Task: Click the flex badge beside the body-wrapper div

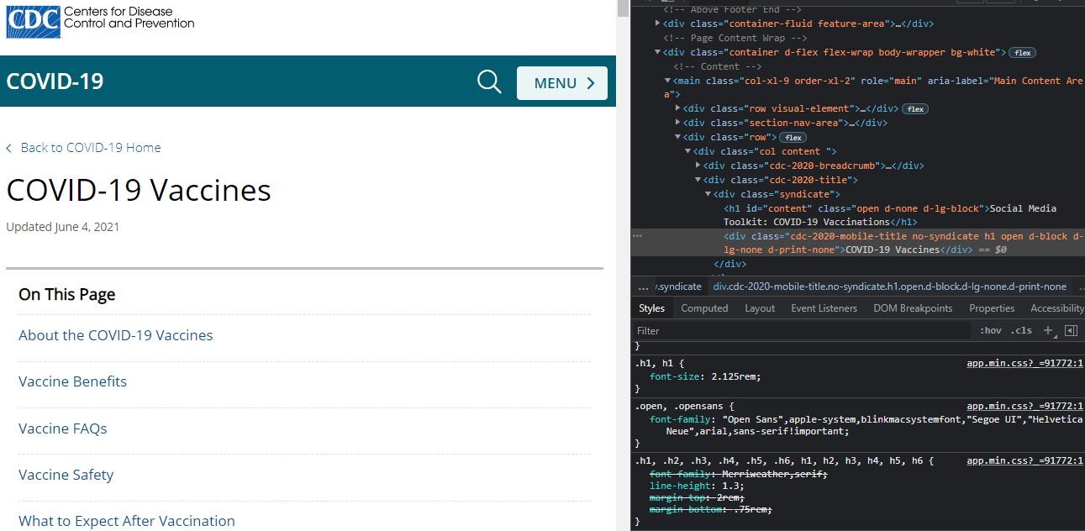Action: point(1022,53)
